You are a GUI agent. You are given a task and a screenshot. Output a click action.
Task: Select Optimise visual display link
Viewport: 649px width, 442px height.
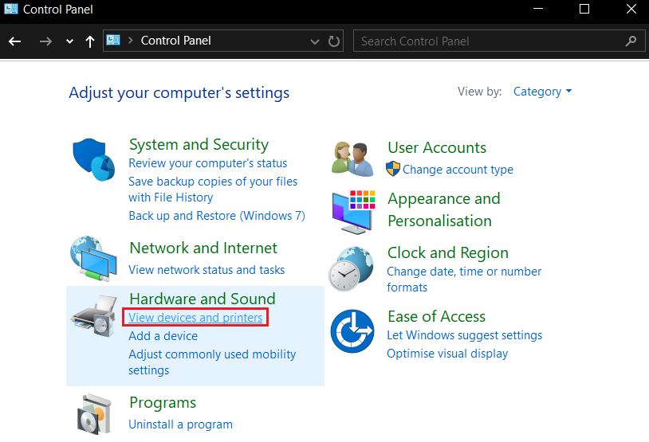click(x=447, y=354)
